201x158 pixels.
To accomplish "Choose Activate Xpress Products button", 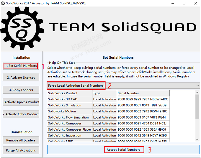I will tap(21, 102).
